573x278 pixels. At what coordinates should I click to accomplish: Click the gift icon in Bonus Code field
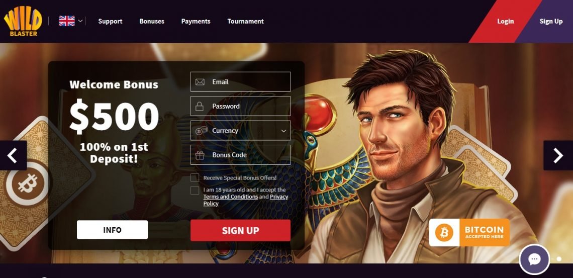point(200,155)
